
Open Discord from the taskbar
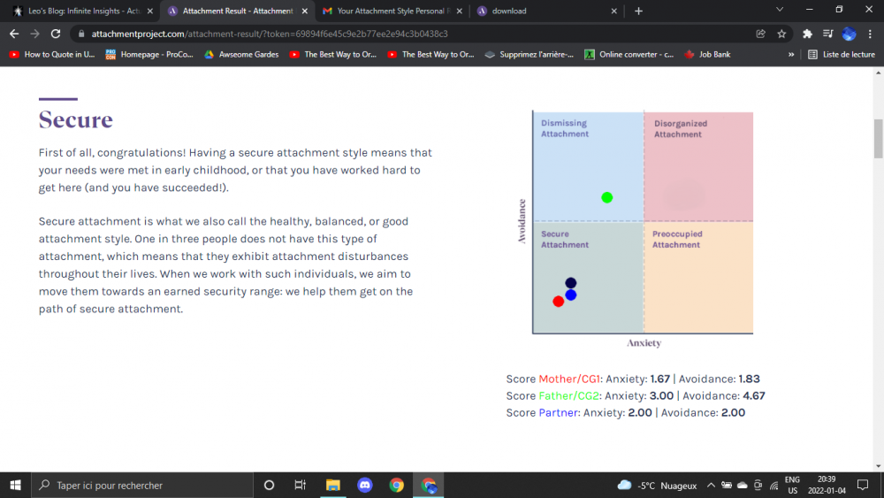[x=364, y=485]
